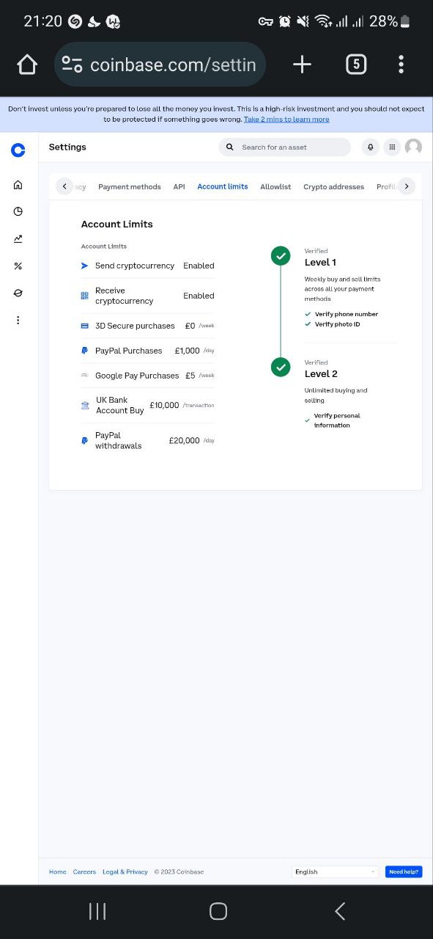Open the English language dropdown

tap(335, 872)
